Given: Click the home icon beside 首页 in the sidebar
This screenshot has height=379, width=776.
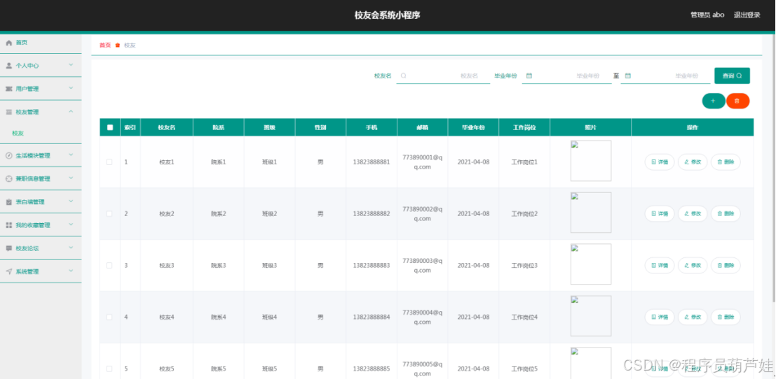Looking at the screenshot, I should (8, 43).
